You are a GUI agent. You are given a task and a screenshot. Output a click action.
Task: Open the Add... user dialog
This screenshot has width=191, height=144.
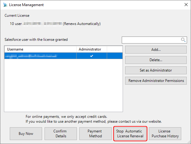tap(156, 50)
